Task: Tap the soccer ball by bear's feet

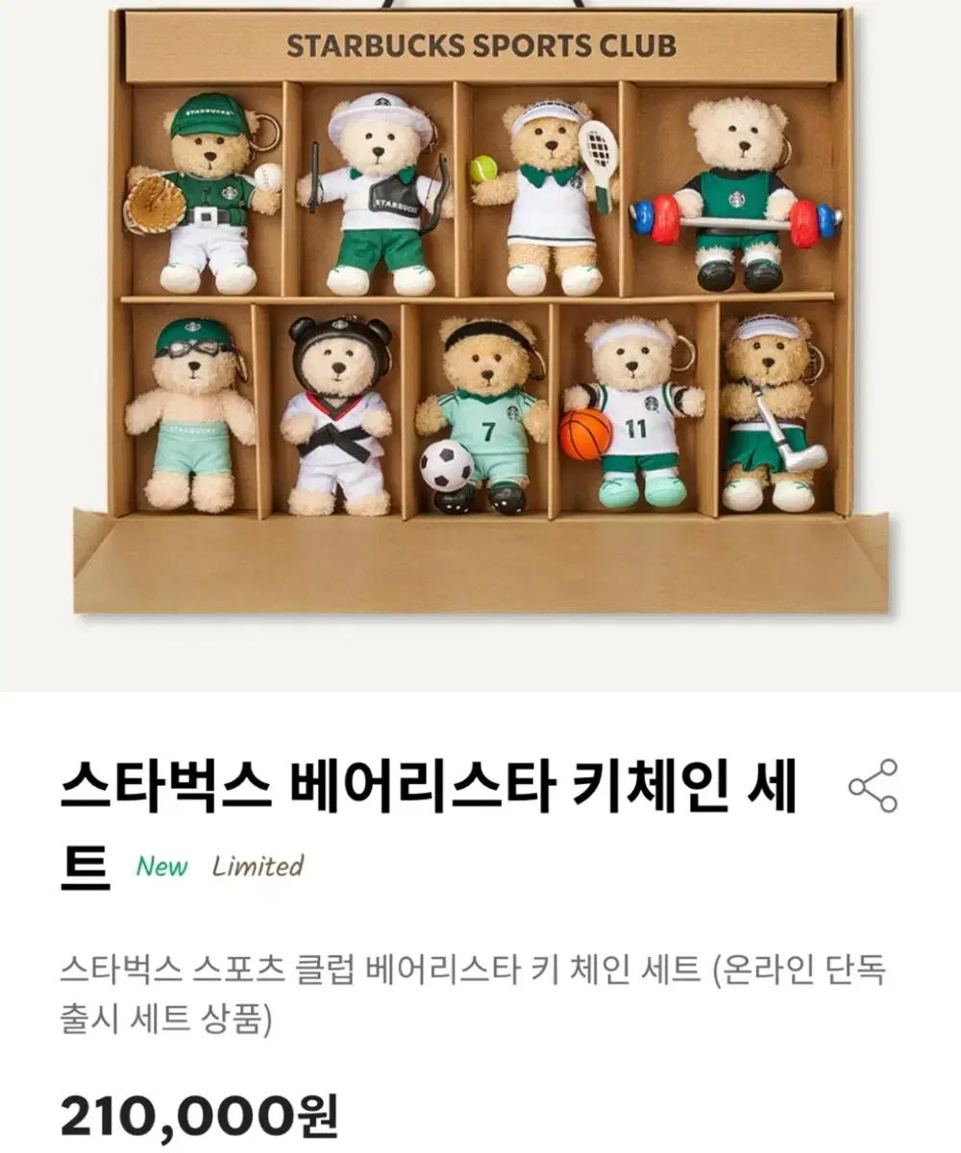Action: (447, 466)
